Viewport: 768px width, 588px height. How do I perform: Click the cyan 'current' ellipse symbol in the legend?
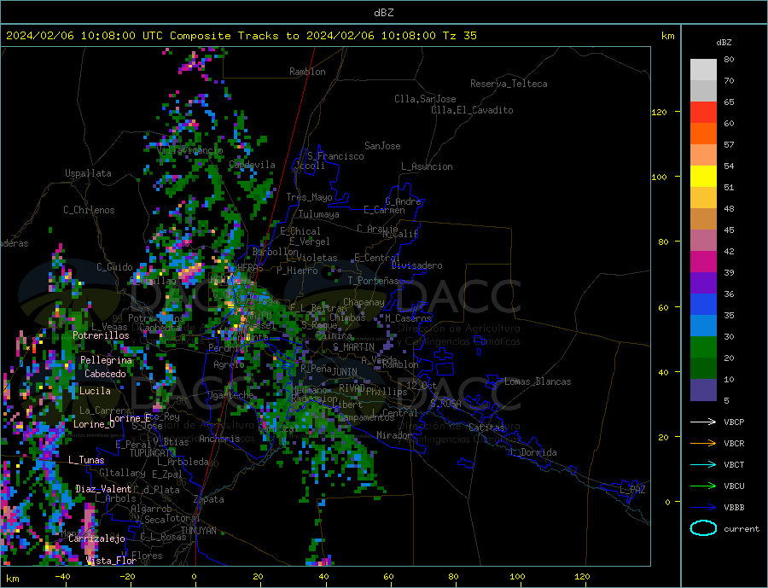703,528
